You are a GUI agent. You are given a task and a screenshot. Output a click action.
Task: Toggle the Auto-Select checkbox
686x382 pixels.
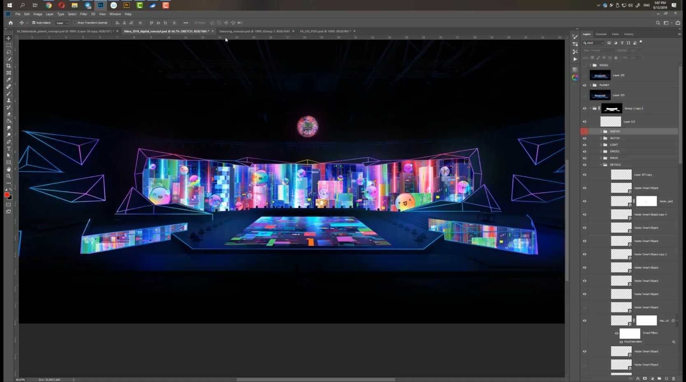point(34,23)
